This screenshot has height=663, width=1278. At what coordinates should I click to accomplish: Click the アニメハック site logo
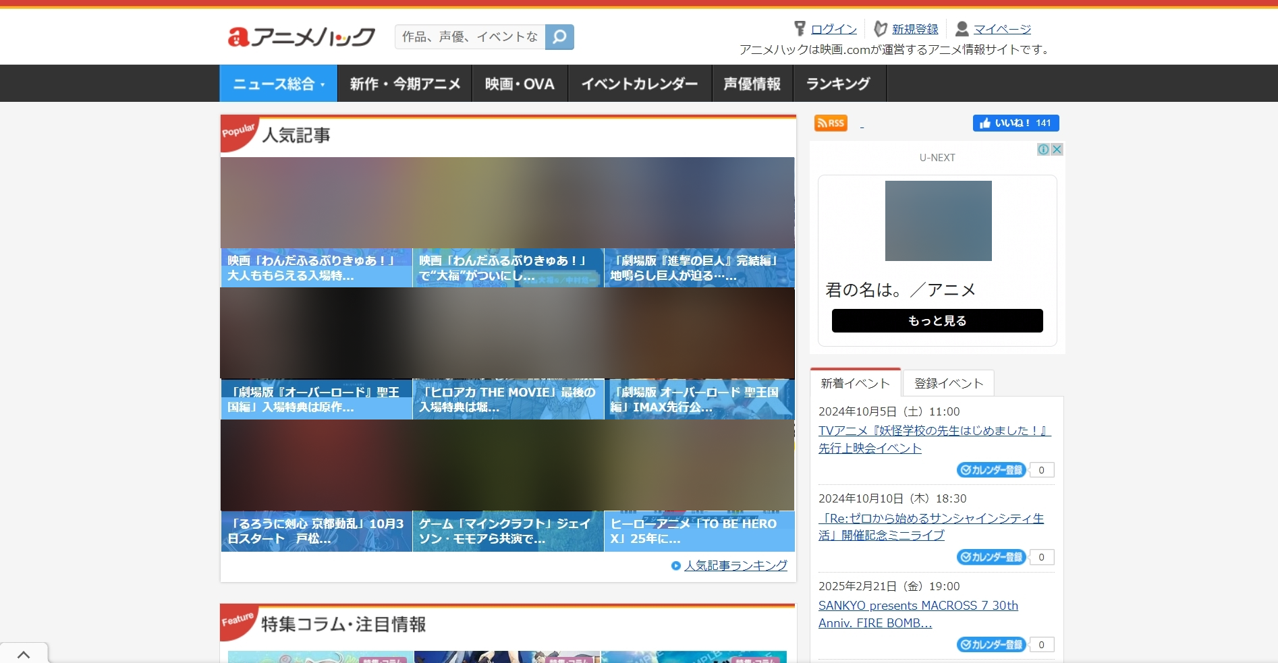(301, 36)
